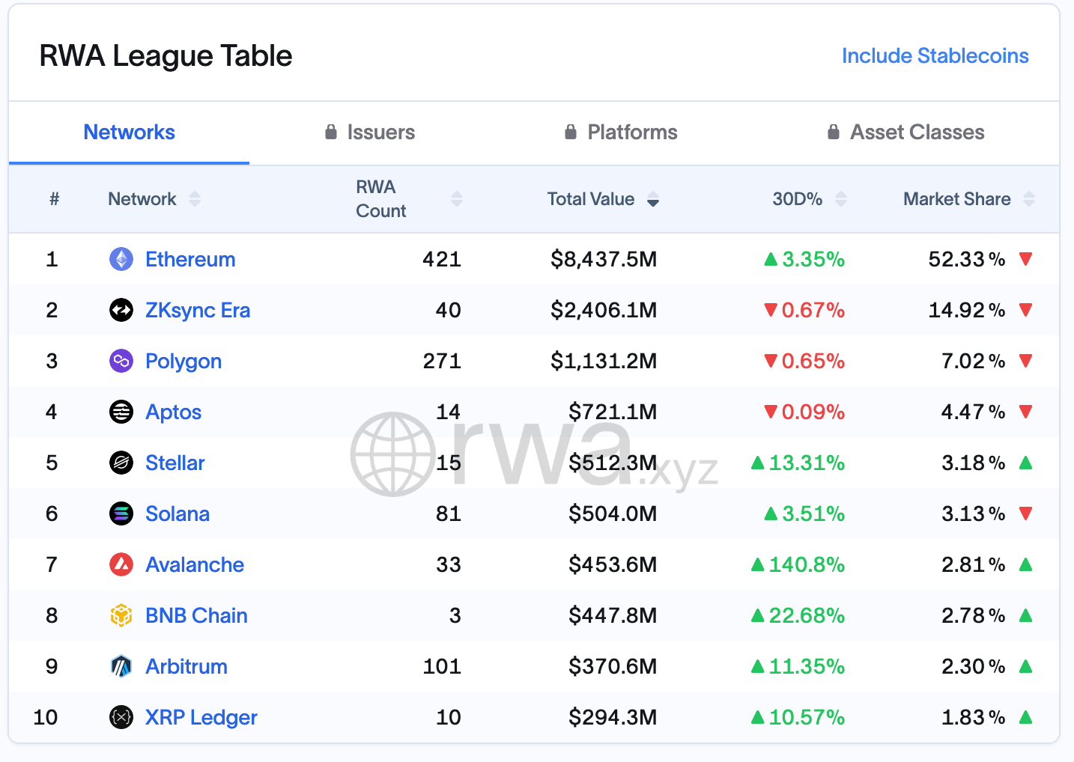Sort by RWA Count column arrows
Screen dimensions: 1074x762
tap(457, 199)
